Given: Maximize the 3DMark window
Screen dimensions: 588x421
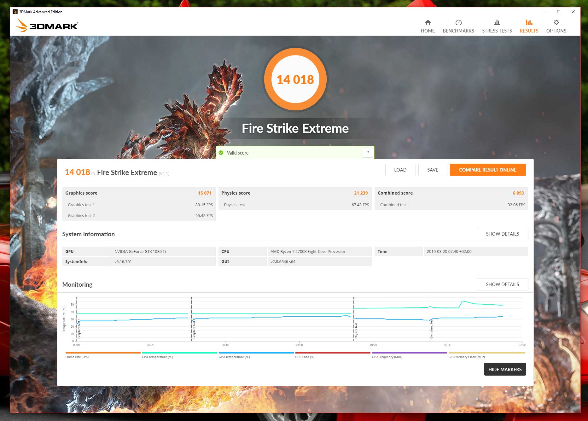Looking at the screenshot, I should click(559, 12).
